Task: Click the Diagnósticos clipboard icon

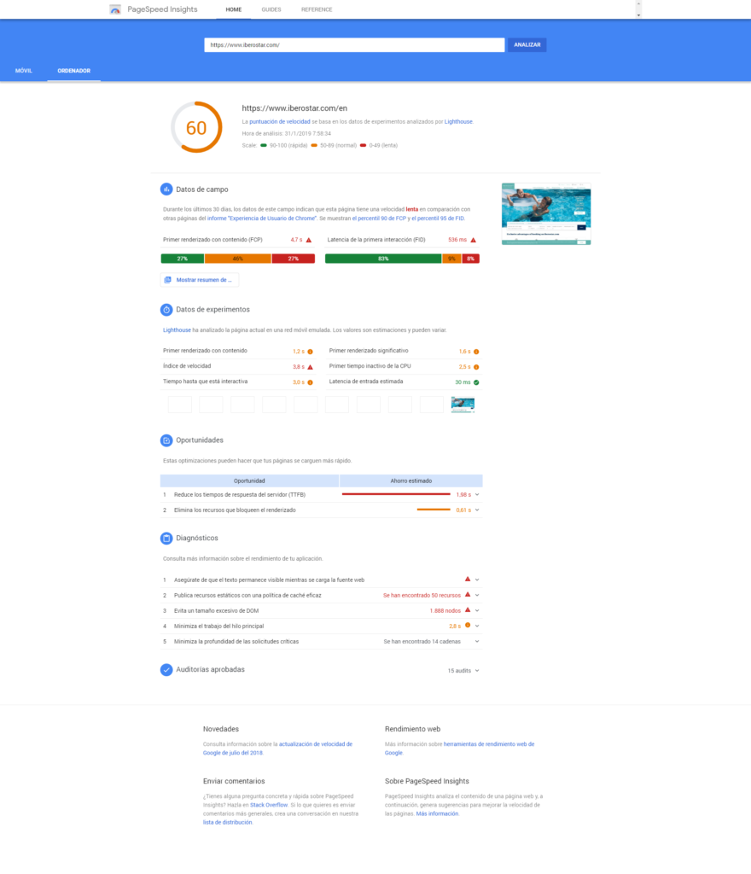Action: 166,539
